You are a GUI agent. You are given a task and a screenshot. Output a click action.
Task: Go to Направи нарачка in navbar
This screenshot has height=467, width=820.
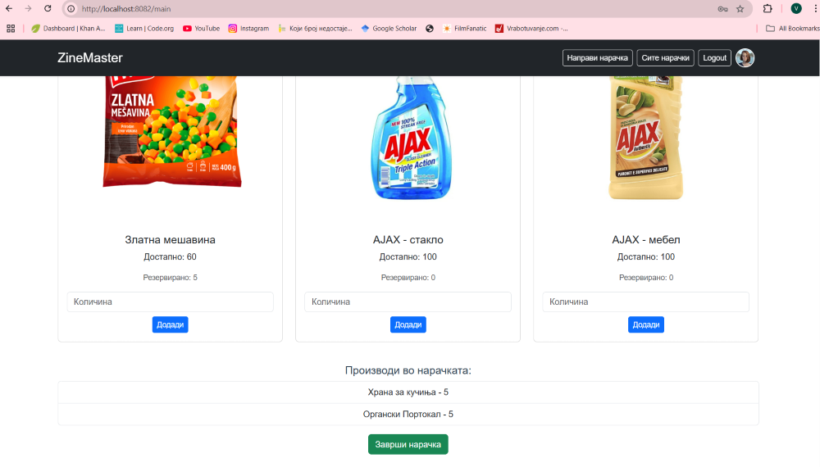click(x=597, y=58)
